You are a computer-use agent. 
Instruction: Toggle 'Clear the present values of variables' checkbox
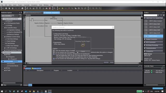(x=54, y=51)
